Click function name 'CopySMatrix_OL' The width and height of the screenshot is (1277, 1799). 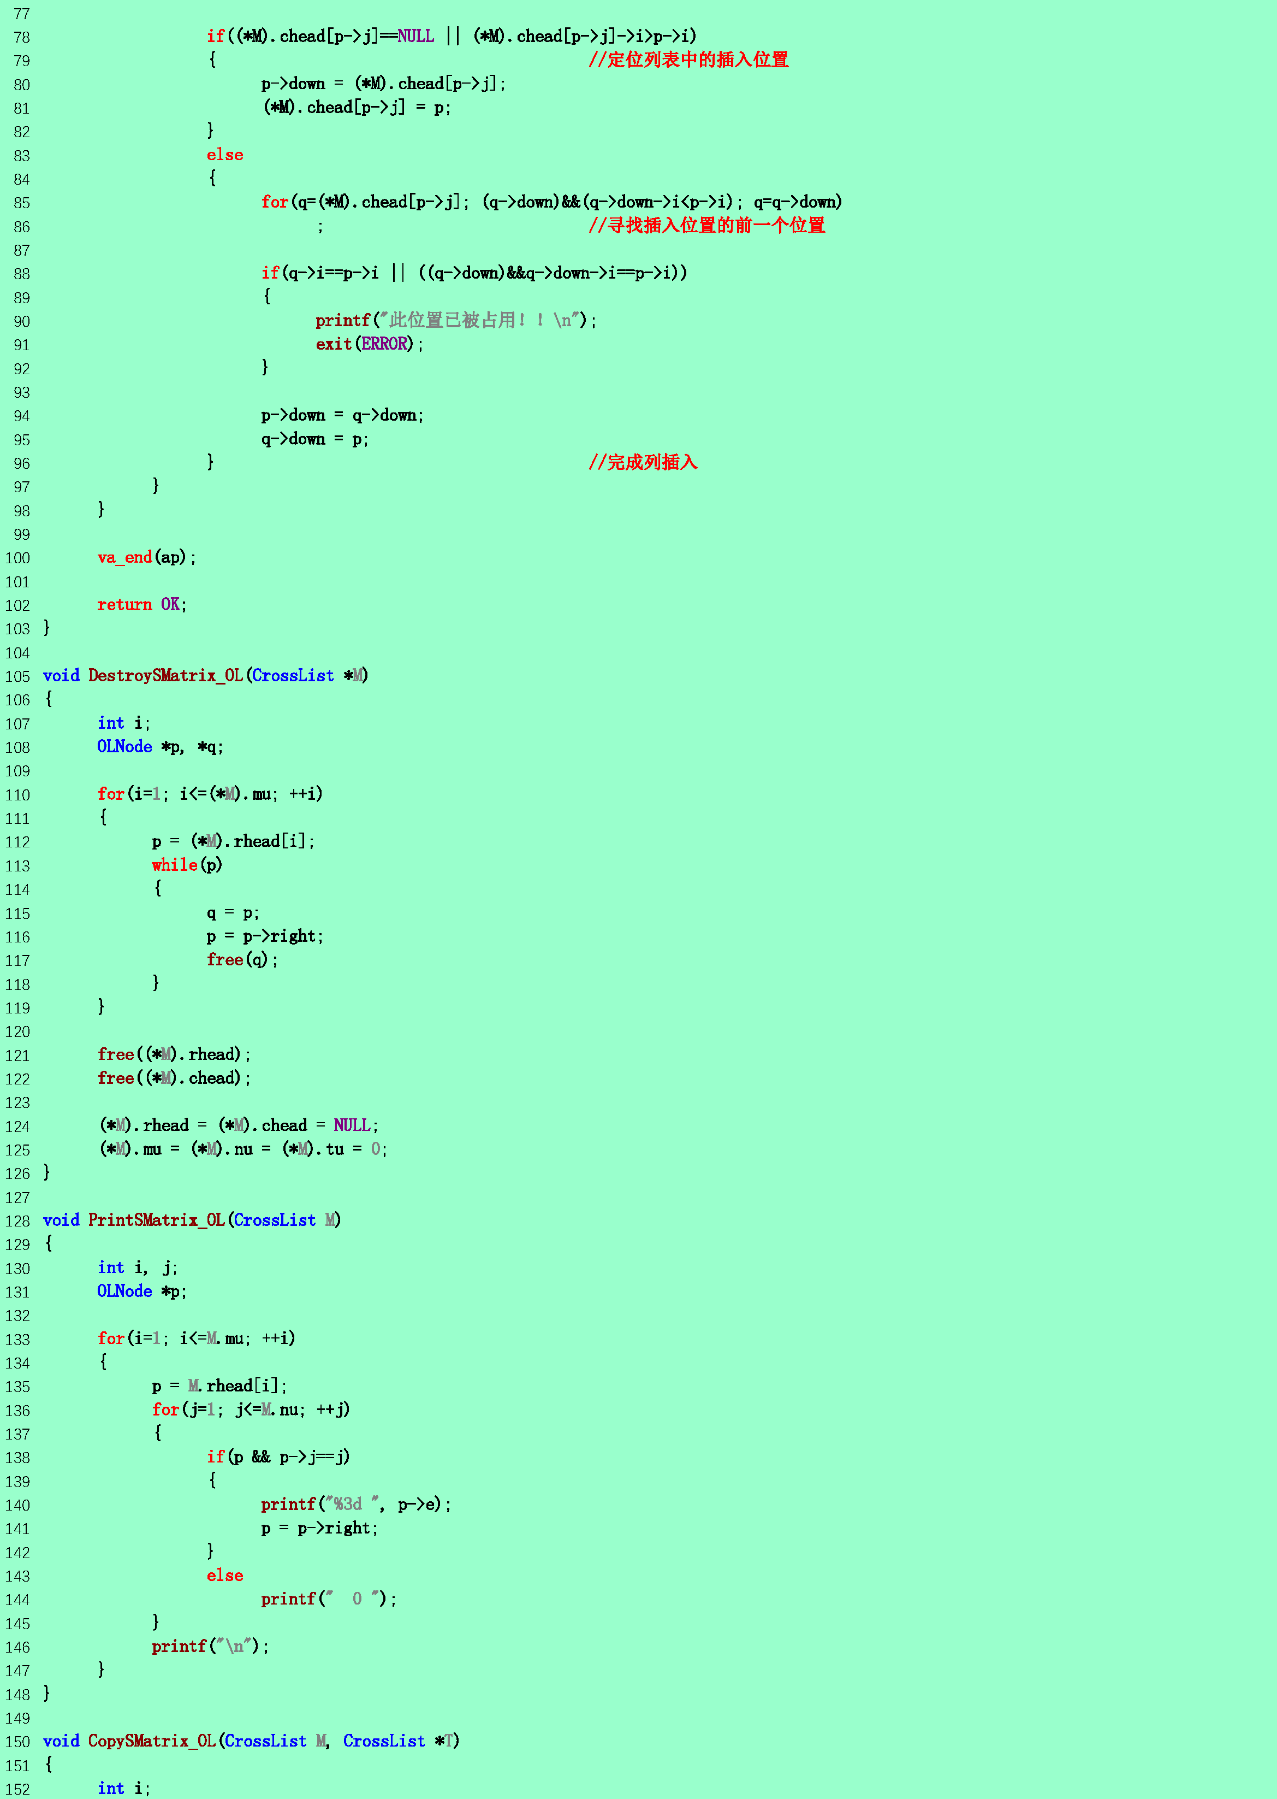[x=152, y=1741]
